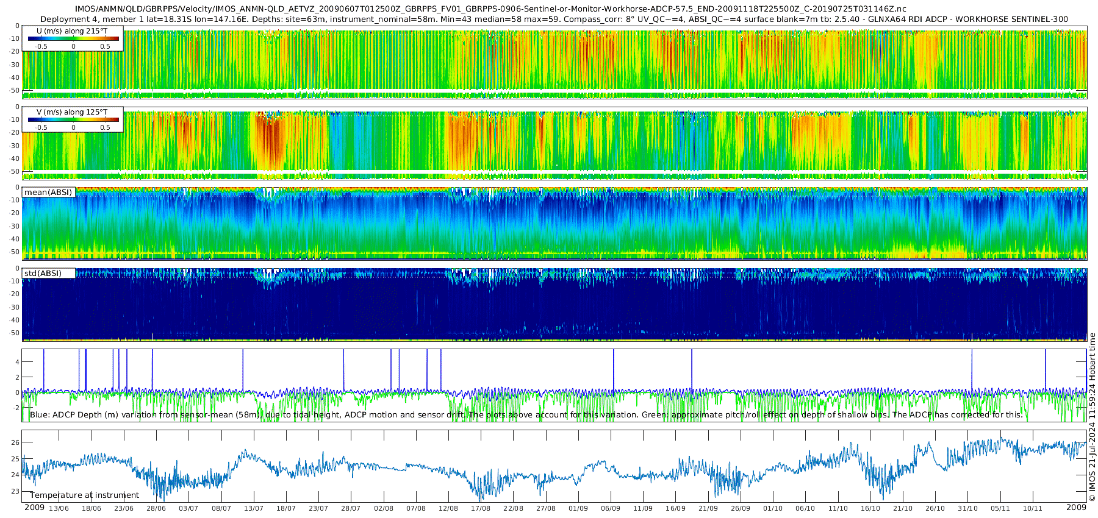Viewport: 1098px width, 518px height.
Task: Click the Deployment 4 metadata line
Action: coord(554,19)
